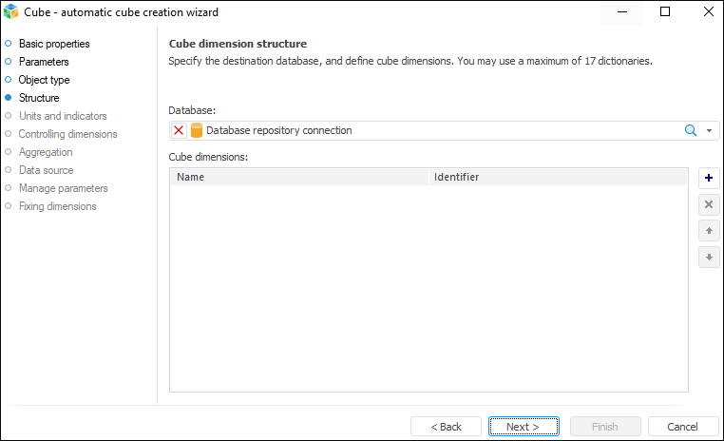Cancel the cube creation wizard
Viewport: 724px width, 441px height.
[682, 427]
